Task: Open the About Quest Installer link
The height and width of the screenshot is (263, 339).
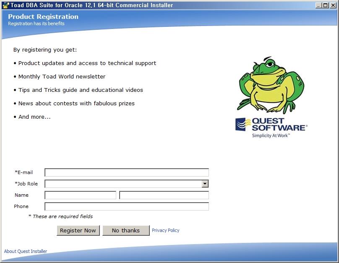Action: coord(26,251)
